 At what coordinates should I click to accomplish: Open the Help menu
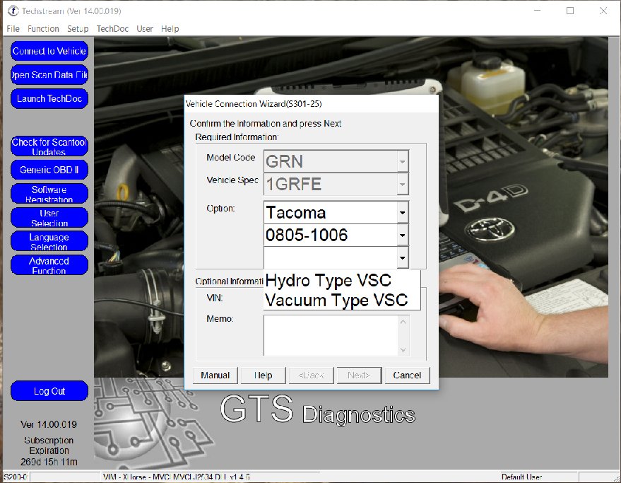pos(170,28)
